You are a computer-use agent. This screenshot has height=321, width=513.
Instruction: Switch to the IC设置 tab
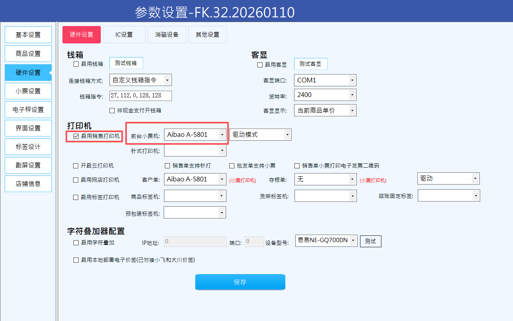(x=124, y=35)
